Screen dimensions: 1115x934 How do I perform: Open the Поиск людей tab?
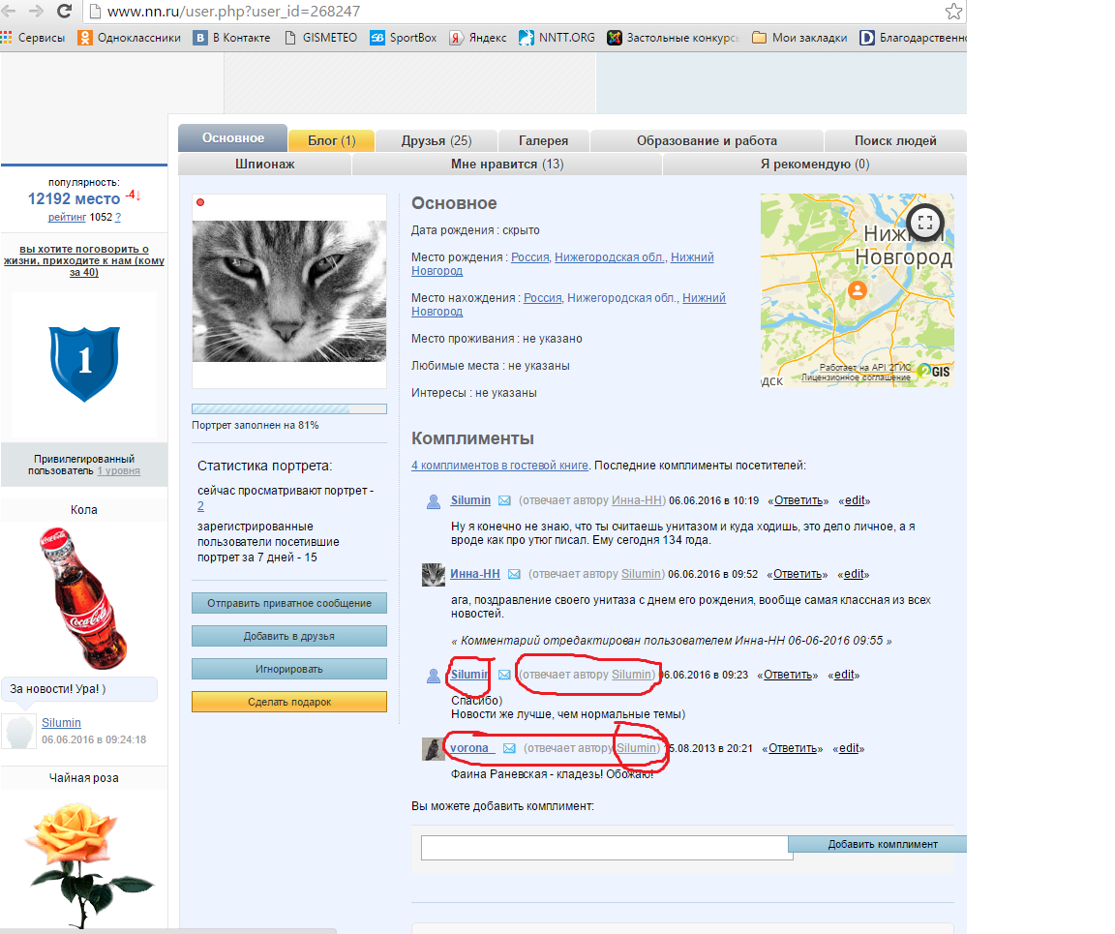point(895,141)
